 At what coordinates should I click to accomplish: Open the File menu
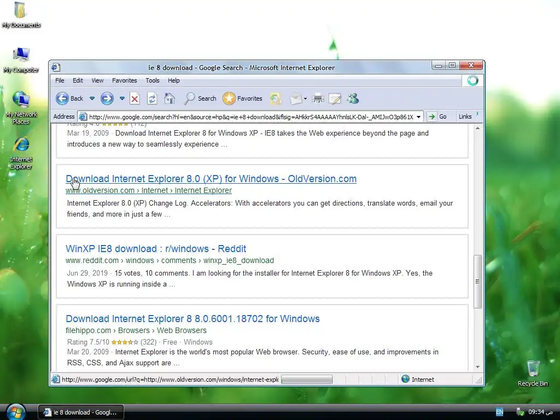pos(60,80)
